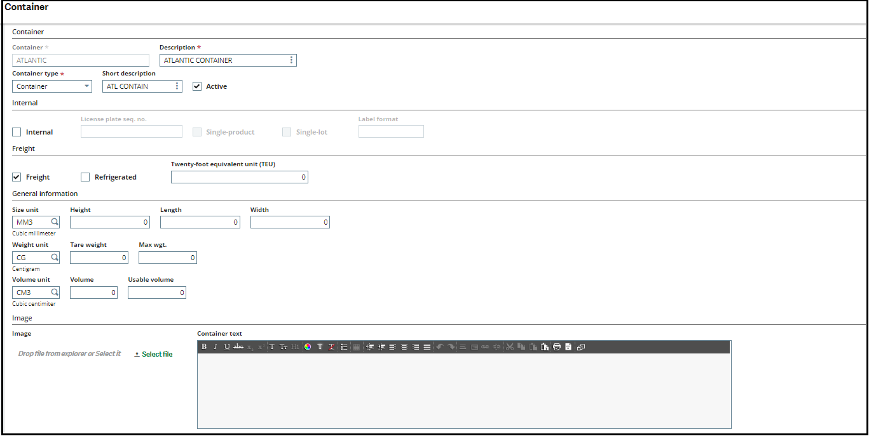
Task: Select the strikethrough formatting icon
Action: (x=238, y=347)
